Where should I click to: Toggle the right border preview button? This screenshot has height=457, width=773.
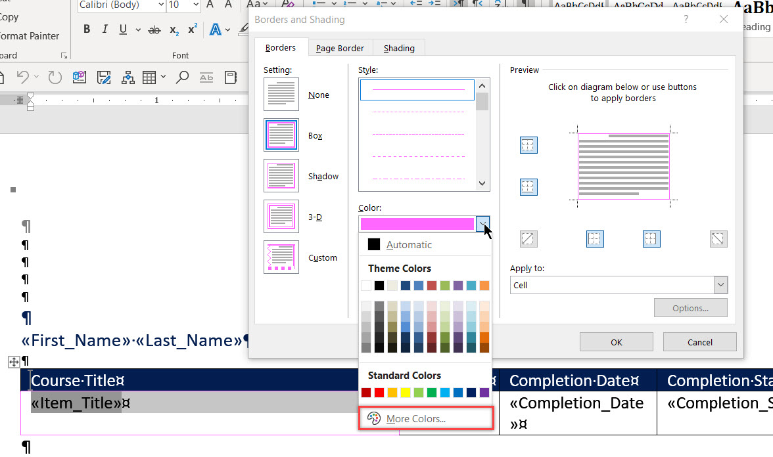pyautogui.click(x=652, y=239)
